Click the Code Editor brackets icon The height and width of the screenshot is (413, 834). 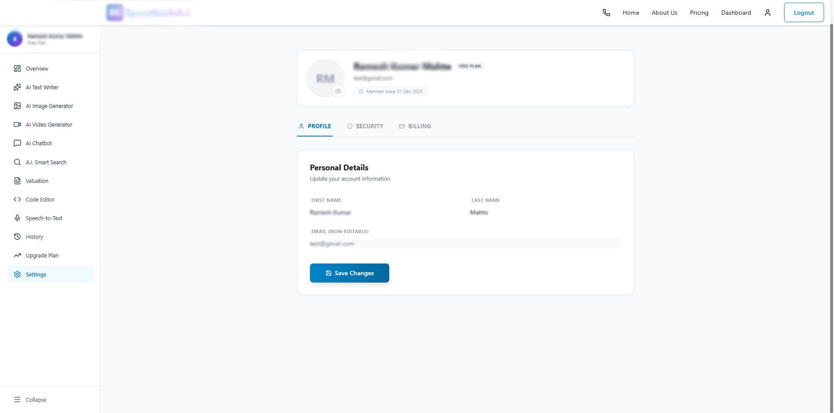17,199
